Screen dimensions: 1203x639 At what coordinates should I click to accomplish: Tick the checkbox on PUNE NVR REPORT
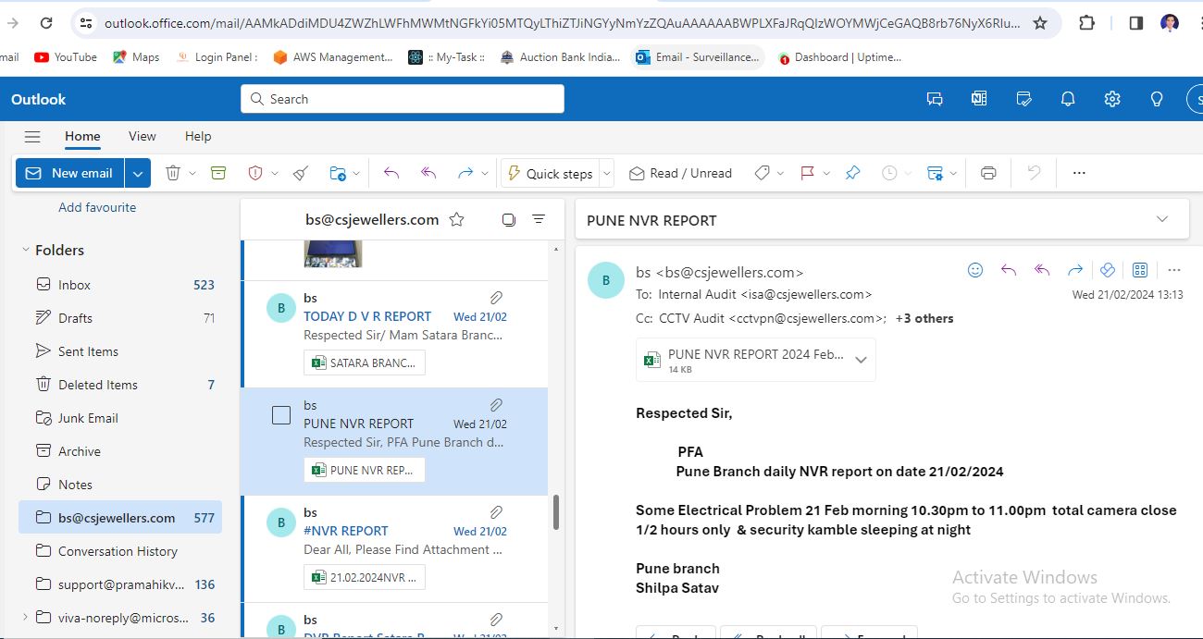(x=281, y=416)
